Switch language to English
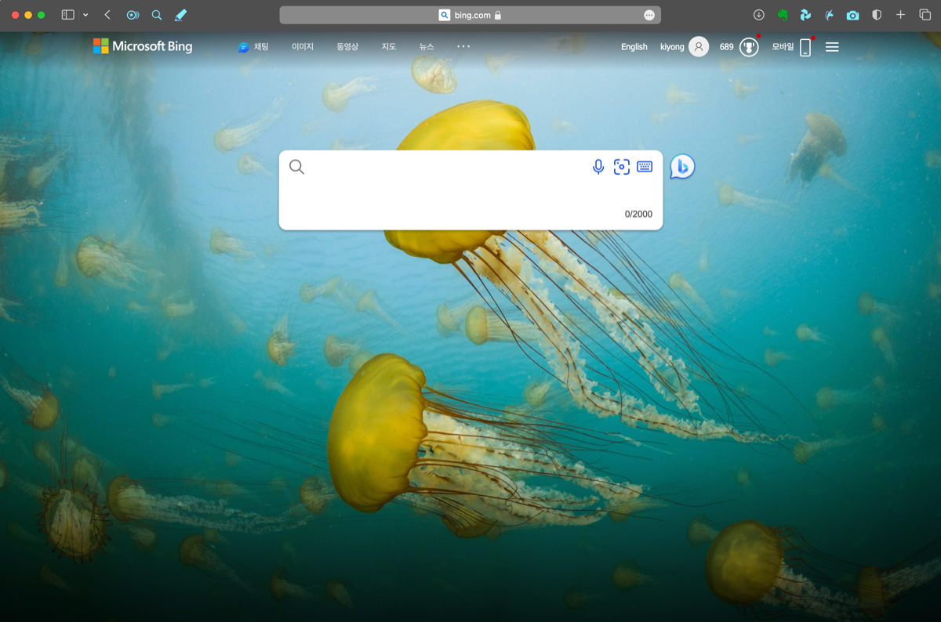The width and height of the screenshot is (941, 622). pyautogui.click(x=634, y=47)
